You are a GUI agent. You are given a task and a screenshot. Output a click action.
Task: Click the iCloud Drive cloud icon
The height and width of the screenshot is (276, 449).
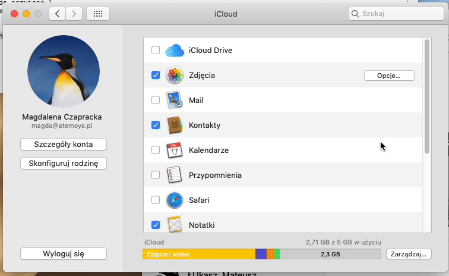click(x=175, y=51)
